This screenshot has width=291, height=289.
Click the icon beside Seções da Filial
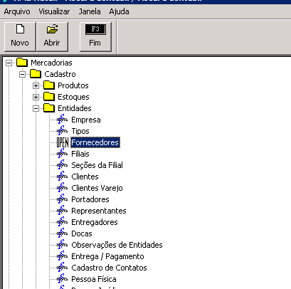point(62,164)
